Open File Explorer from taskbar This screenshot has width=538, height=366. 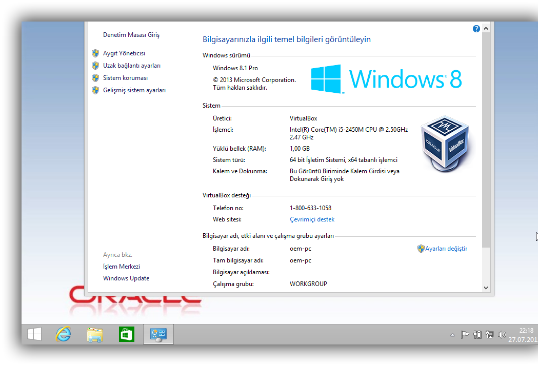click(95, 334)
